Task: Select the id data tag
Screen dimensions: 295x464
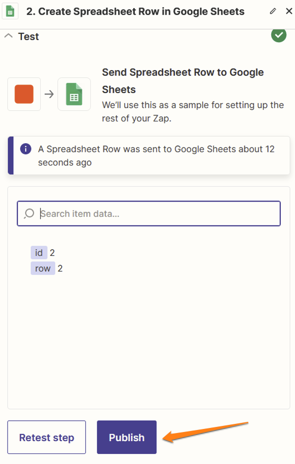Action: [39, 253]
